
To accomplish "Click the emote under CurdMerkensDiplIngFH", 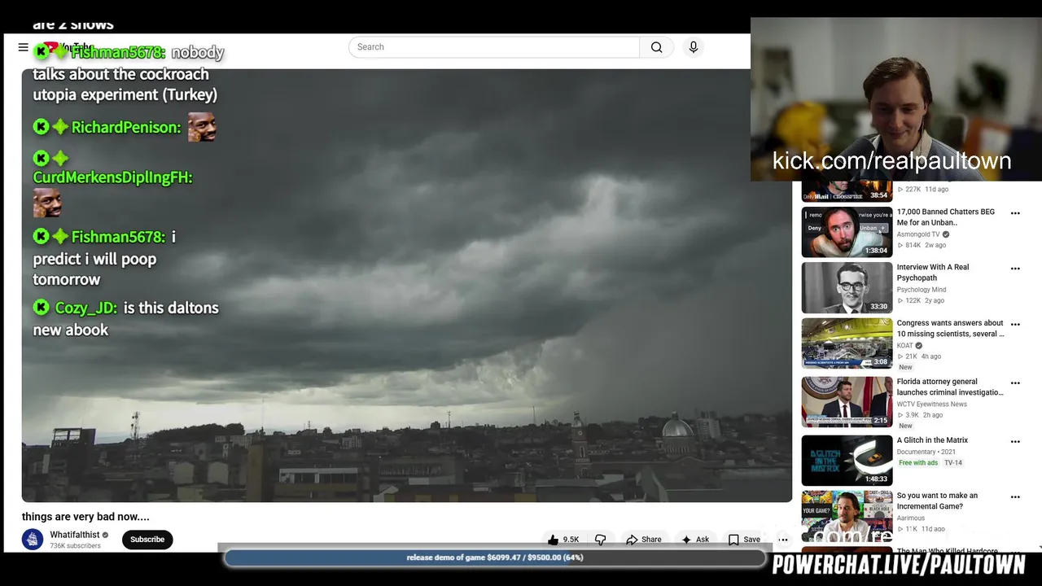I will pos(47,203).
